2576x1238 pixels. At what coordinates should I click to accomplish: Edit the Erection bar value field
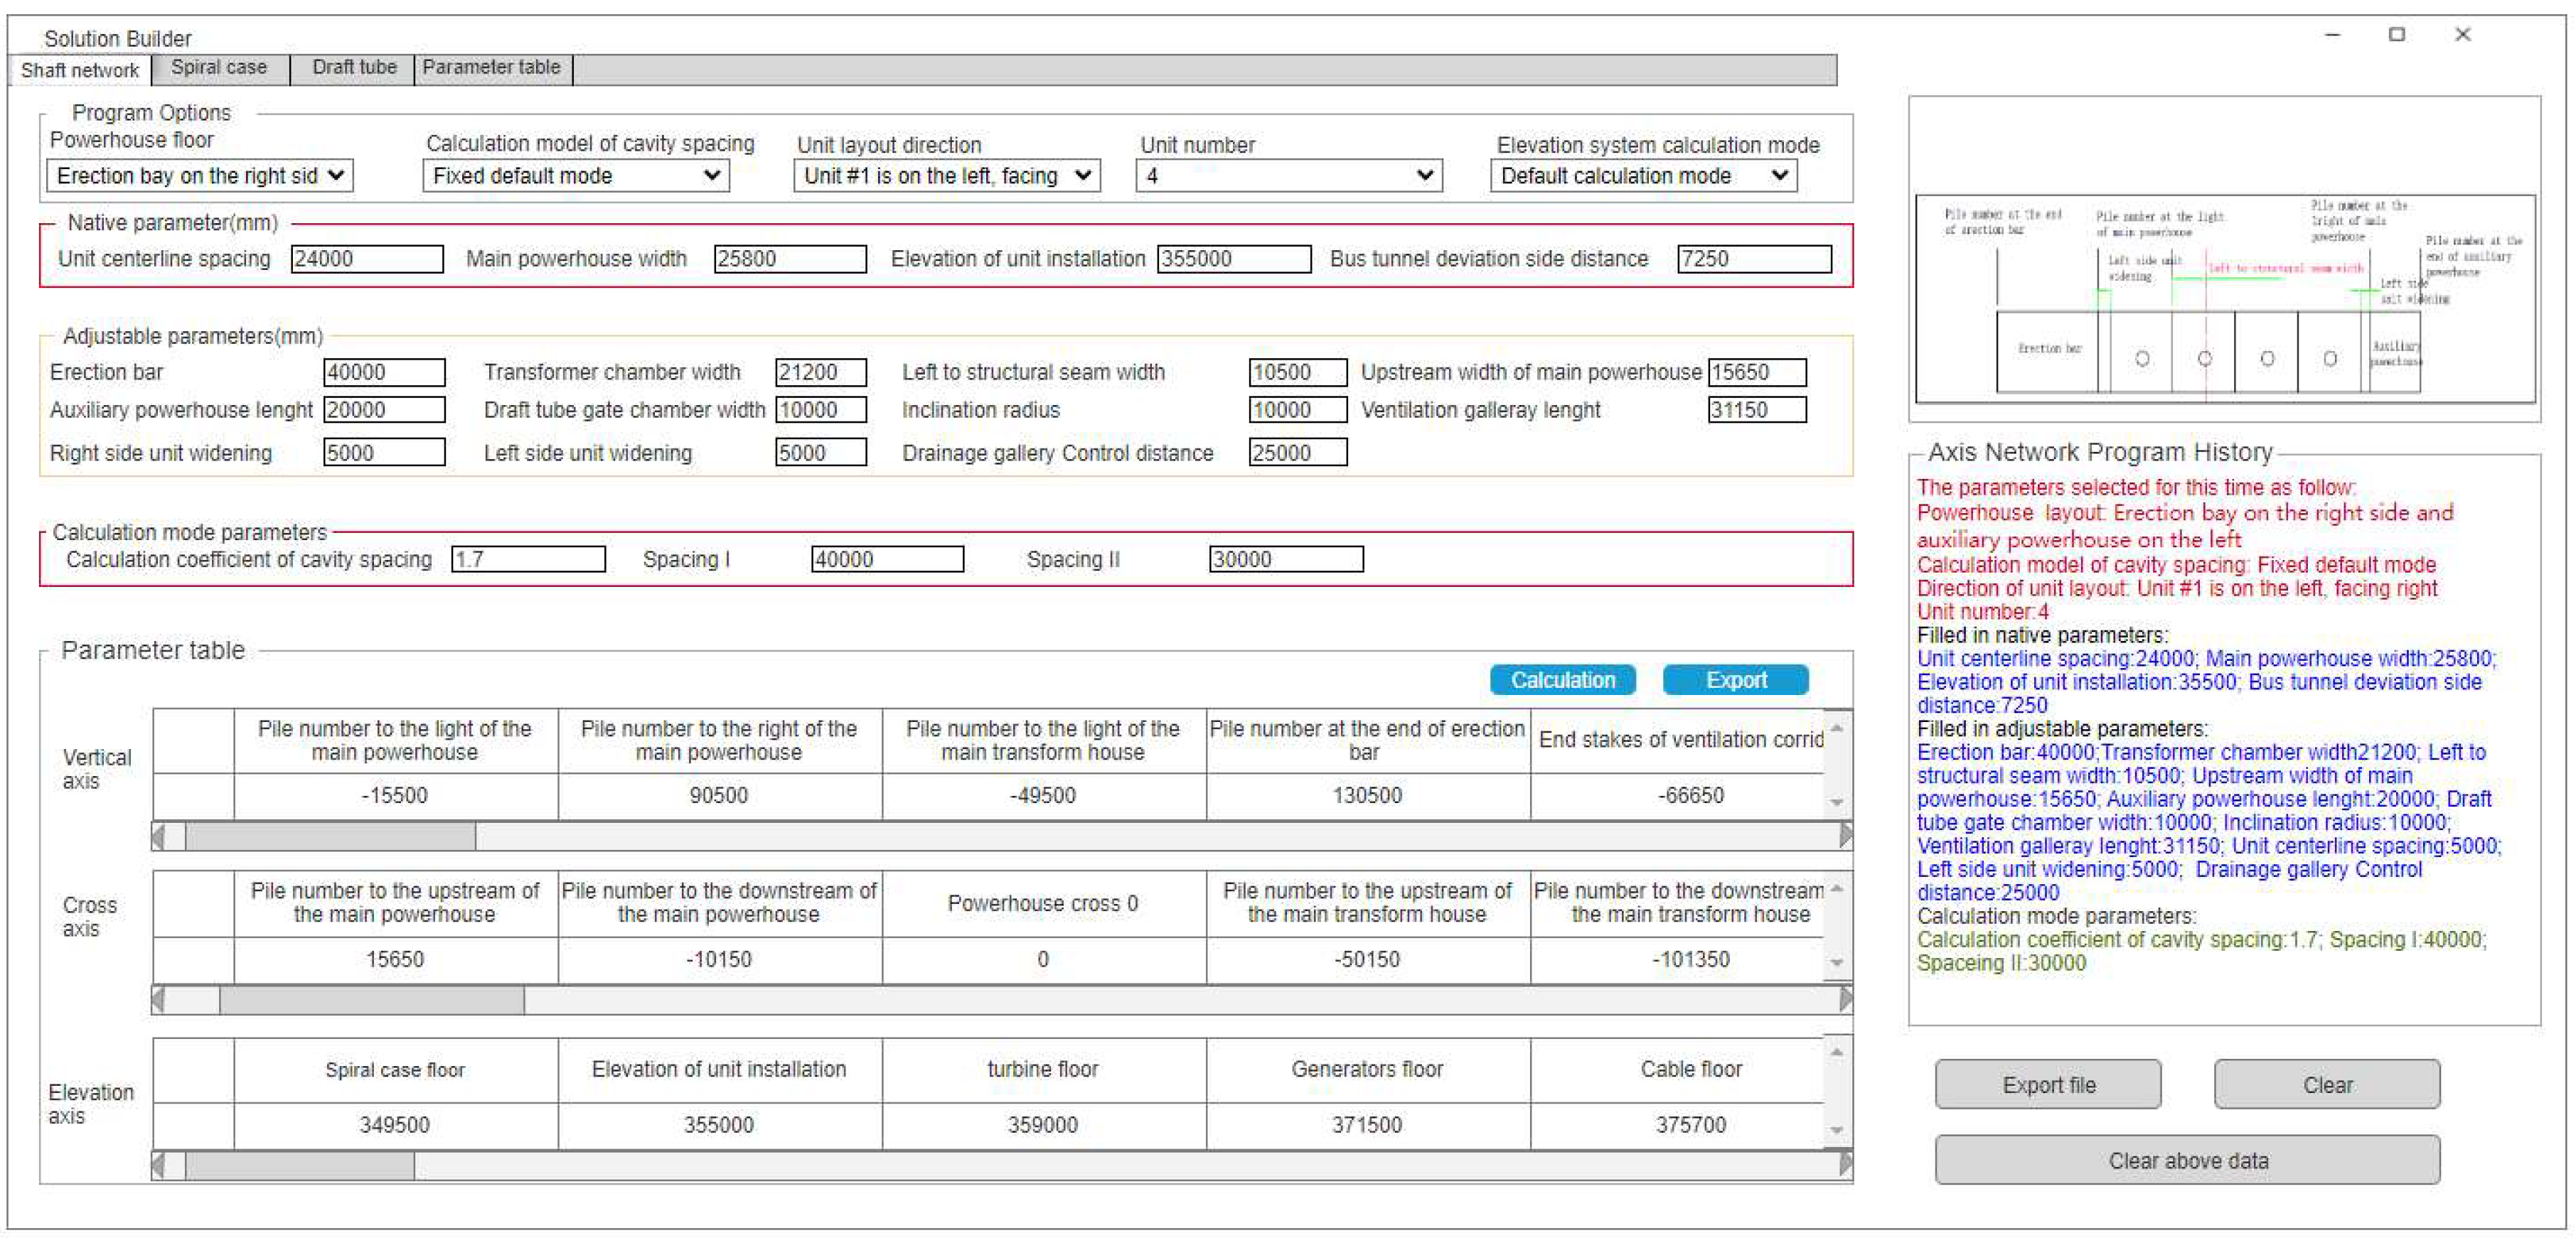[384, 372]
